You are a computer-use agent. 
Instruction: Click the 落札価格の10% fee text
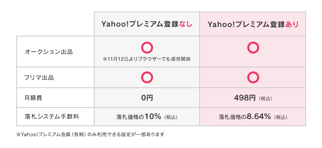139,117
